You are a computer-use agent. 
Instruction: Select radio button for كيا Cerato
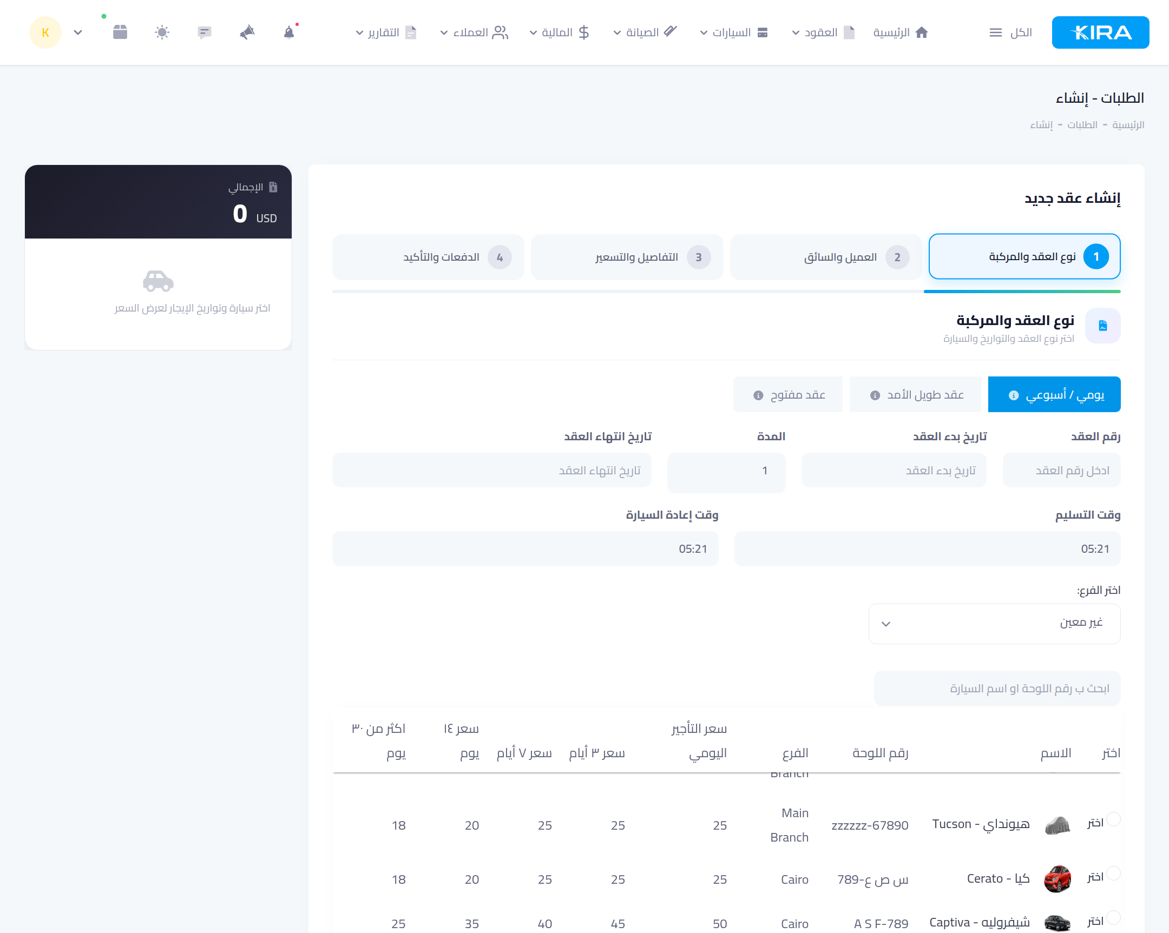[x=1113, y=872]
